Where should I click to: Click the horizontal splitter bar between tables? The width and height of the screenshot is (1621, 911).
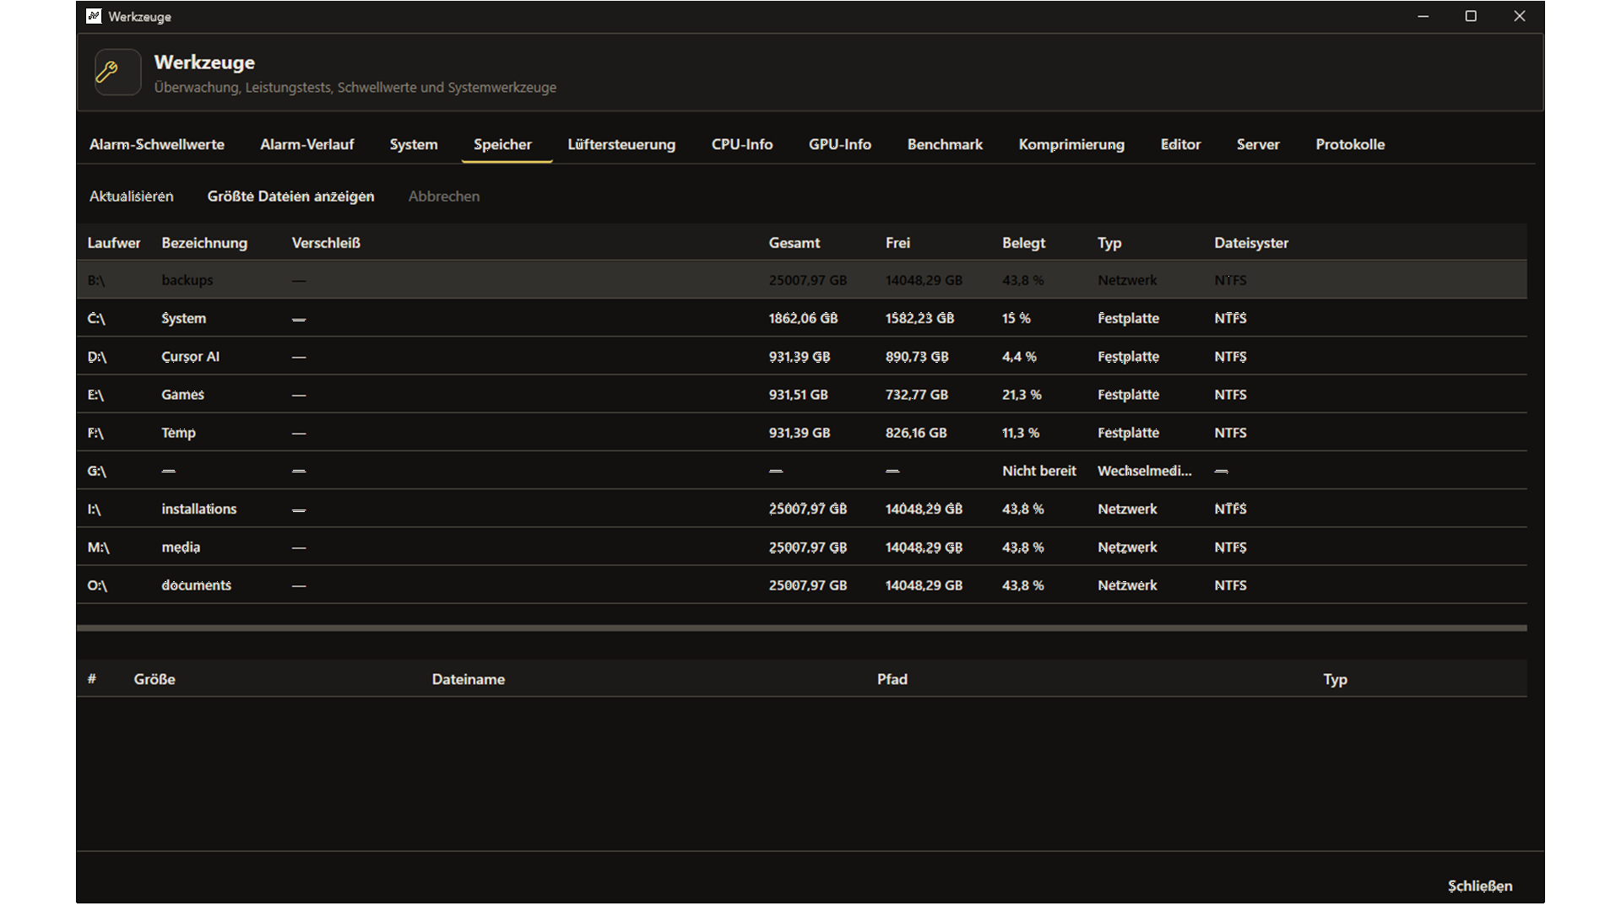801,628
